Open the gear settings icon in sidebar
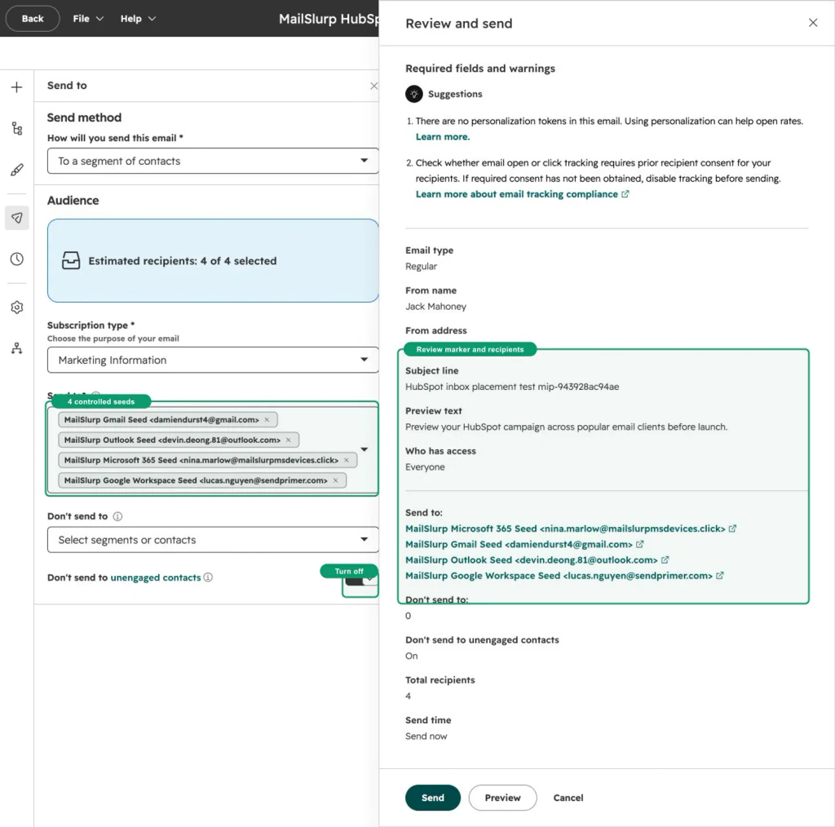This screenshot has height=827, width=835. coord(16,307)
